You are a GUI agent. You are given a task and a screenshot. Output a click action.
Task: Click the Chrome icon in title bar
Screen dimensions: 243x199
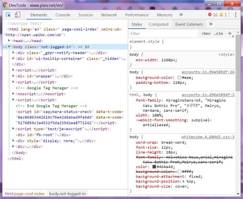5,5
